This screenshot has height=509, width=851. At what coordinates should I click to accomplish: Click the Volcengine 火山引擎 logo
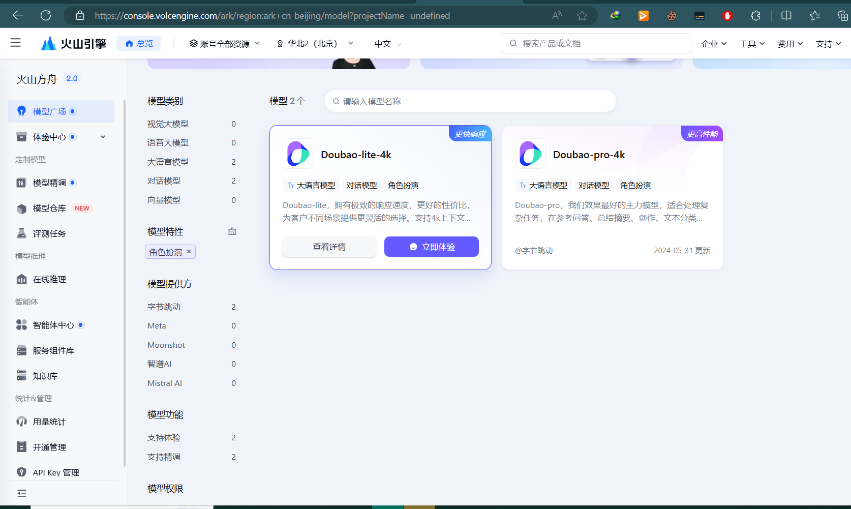(74, 43)
